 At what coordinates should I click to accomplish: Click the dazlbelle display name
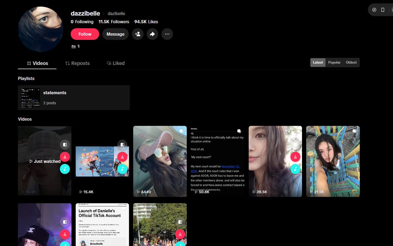[x=116, y=14]
